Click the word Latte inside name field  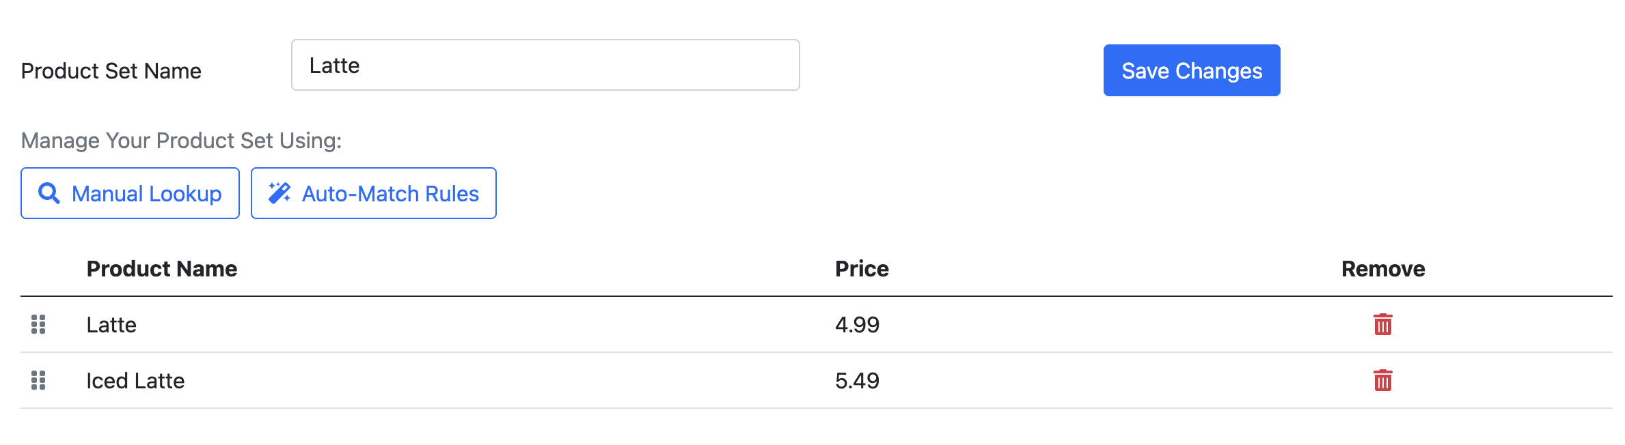(x=334, y=66)
